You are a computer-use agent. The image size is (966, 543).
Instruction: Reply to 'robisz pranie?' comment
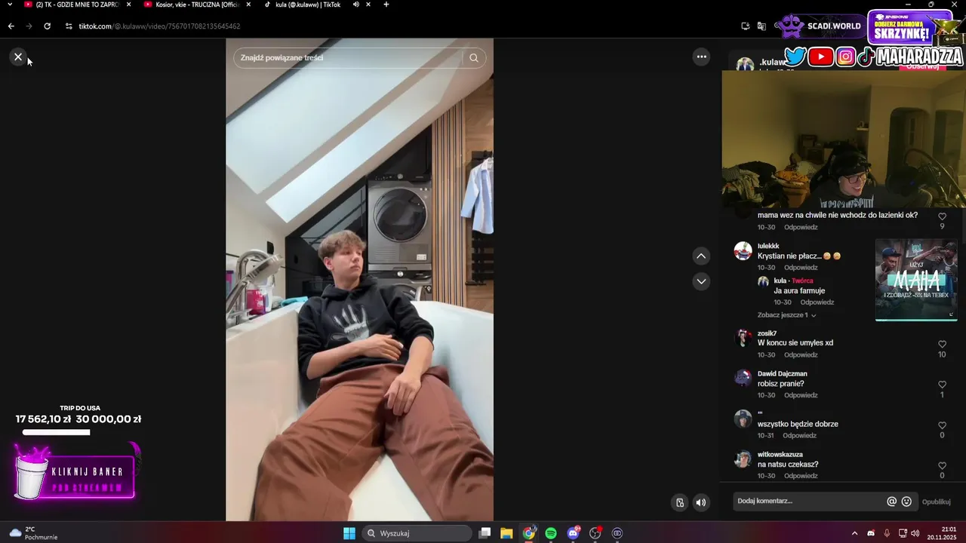click(x=801, y=395)
